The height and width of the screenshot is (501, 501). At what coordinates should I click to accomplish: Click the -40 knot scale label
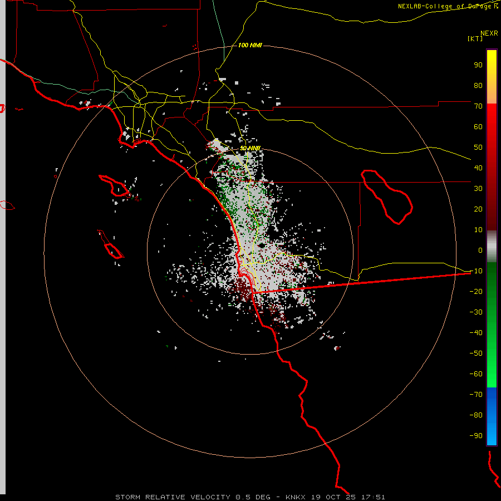pos(476,333)
